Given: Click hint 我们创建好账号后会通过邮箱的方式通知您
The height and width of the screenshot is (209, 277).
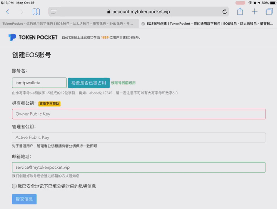Looking at the screenshot, I should 45,176.
